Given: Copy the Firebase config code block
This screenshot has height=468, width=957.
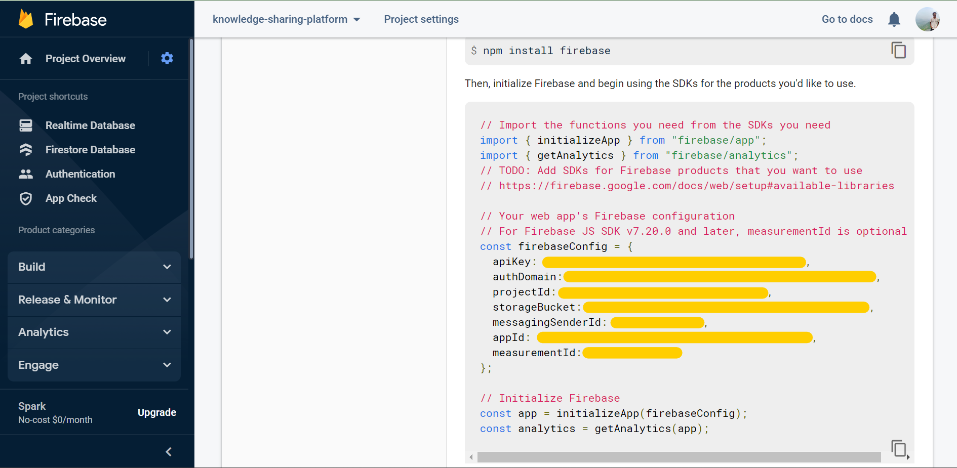Looking at the screenshot, I should 899,448.
